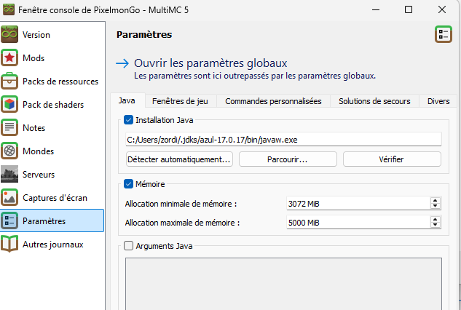
Task: Uncheck the Installation Java checkbox
Action: (x=129, y=120)
